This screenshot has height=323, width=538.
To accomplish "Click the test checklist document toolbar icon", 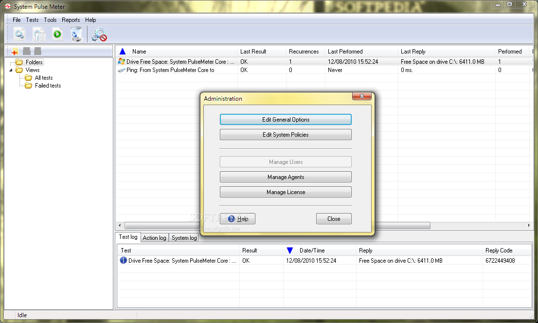I will (39, 35).
